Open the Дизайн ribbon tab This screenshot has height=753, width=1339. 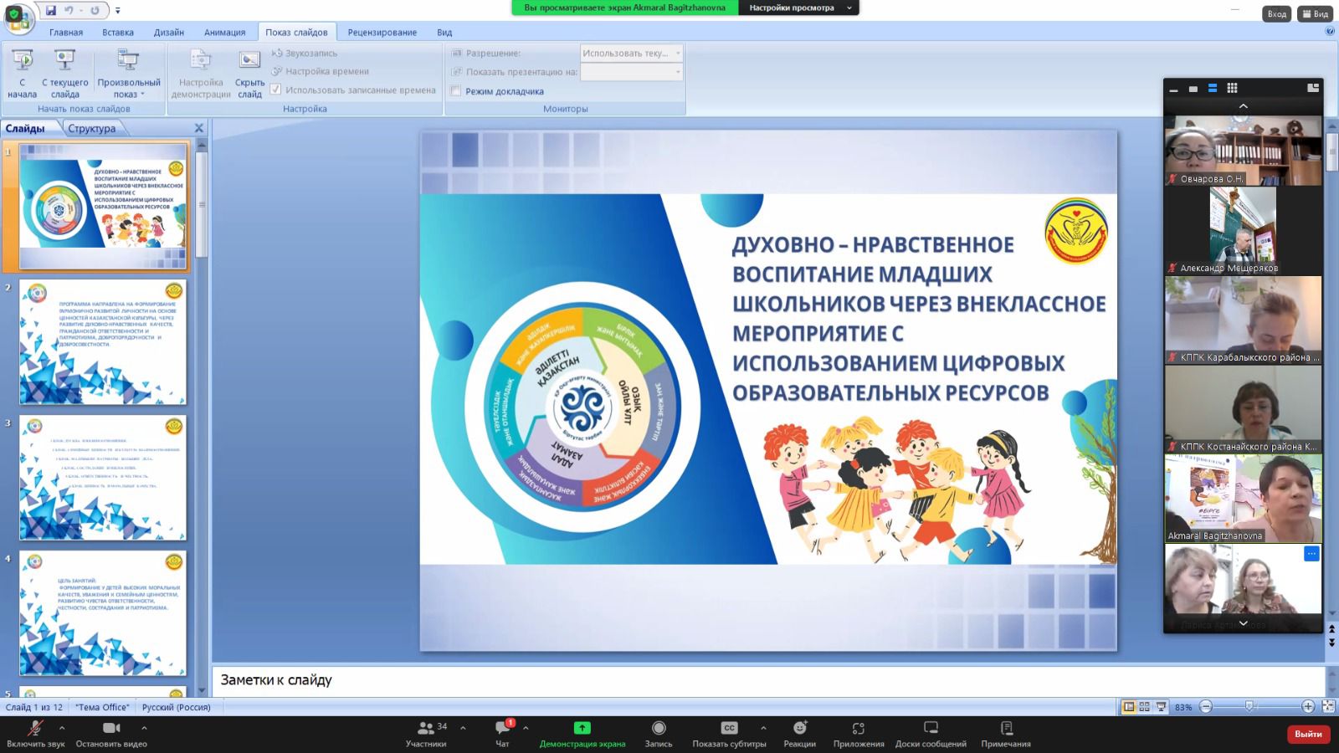pyautogui.click(x=169, y=32)
